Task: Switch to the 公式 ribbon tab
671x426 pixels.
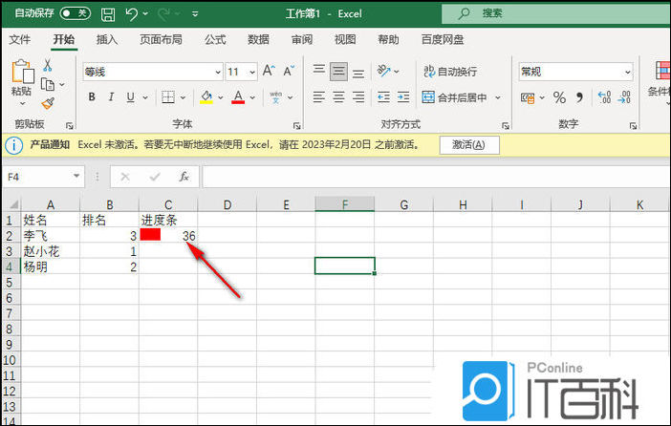Action: click(215, 40)
